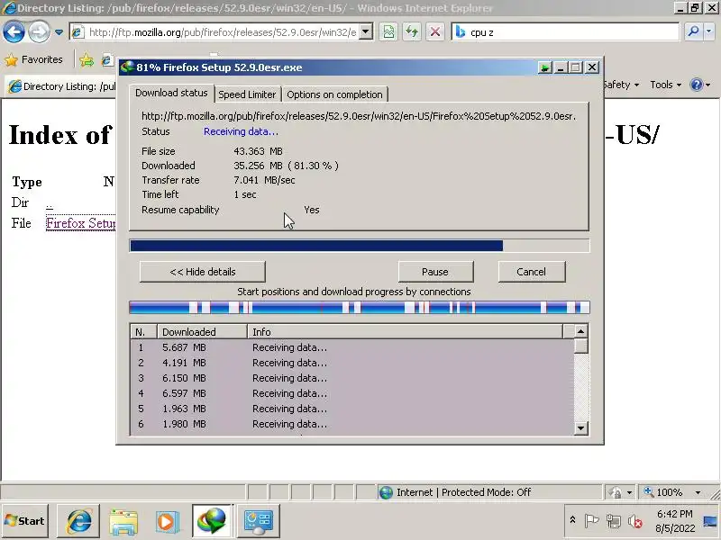Click the muted volume tray icon
This screenshot has height=540, width=721.
tap(635, 521)
